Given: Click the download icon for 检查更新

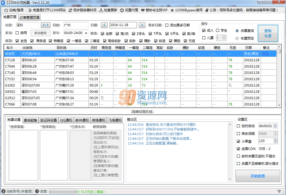Looking at the screenshot, I should (x=101, y=10).
